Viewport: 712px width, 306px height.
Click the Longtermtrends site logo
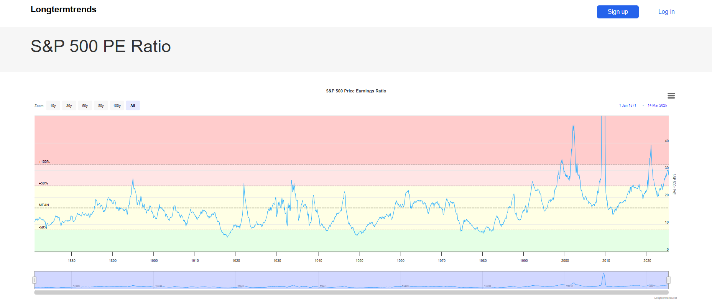click(64, 10)
